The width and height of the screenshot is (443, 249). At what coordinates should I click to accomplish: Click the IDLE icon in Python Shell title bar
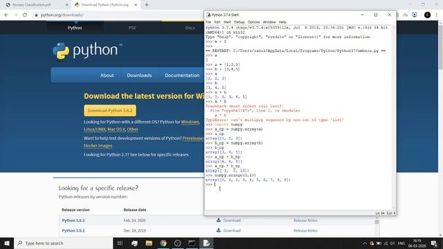pos(208,15)
